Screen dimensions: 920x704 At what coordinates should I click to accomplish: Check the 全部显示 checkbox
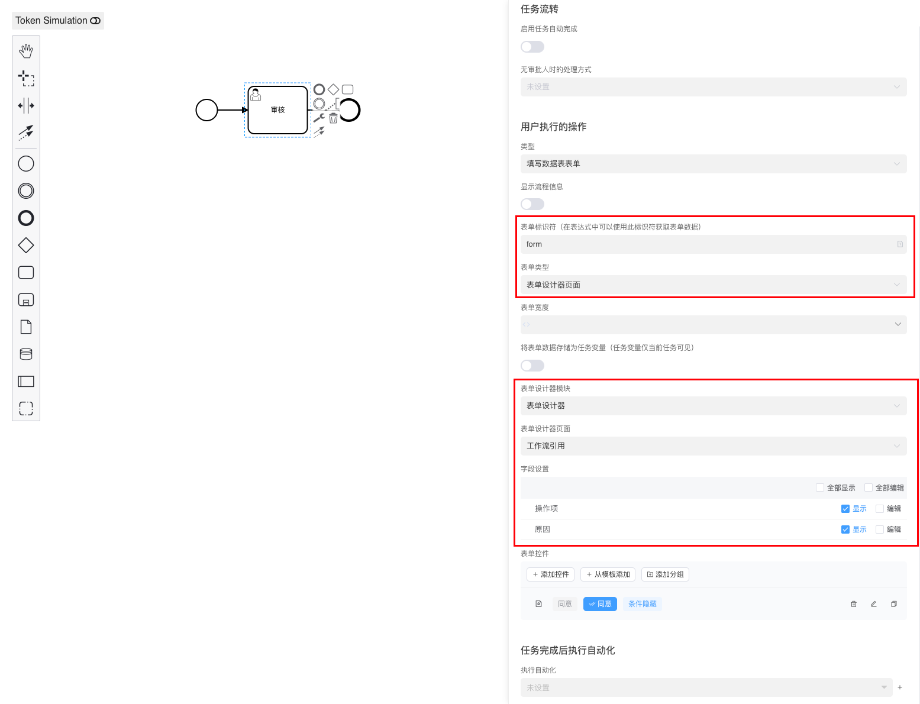(820, 487)
